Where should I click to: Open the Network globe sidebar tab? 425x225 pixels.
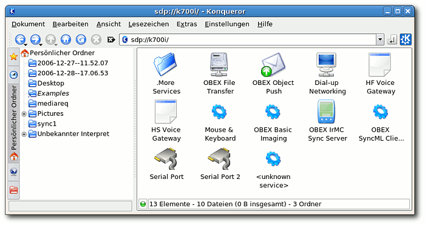(13, 172)
